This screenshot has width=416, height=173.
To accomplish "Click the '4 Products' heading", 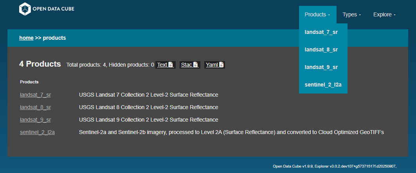I will [x=40, y=64].
